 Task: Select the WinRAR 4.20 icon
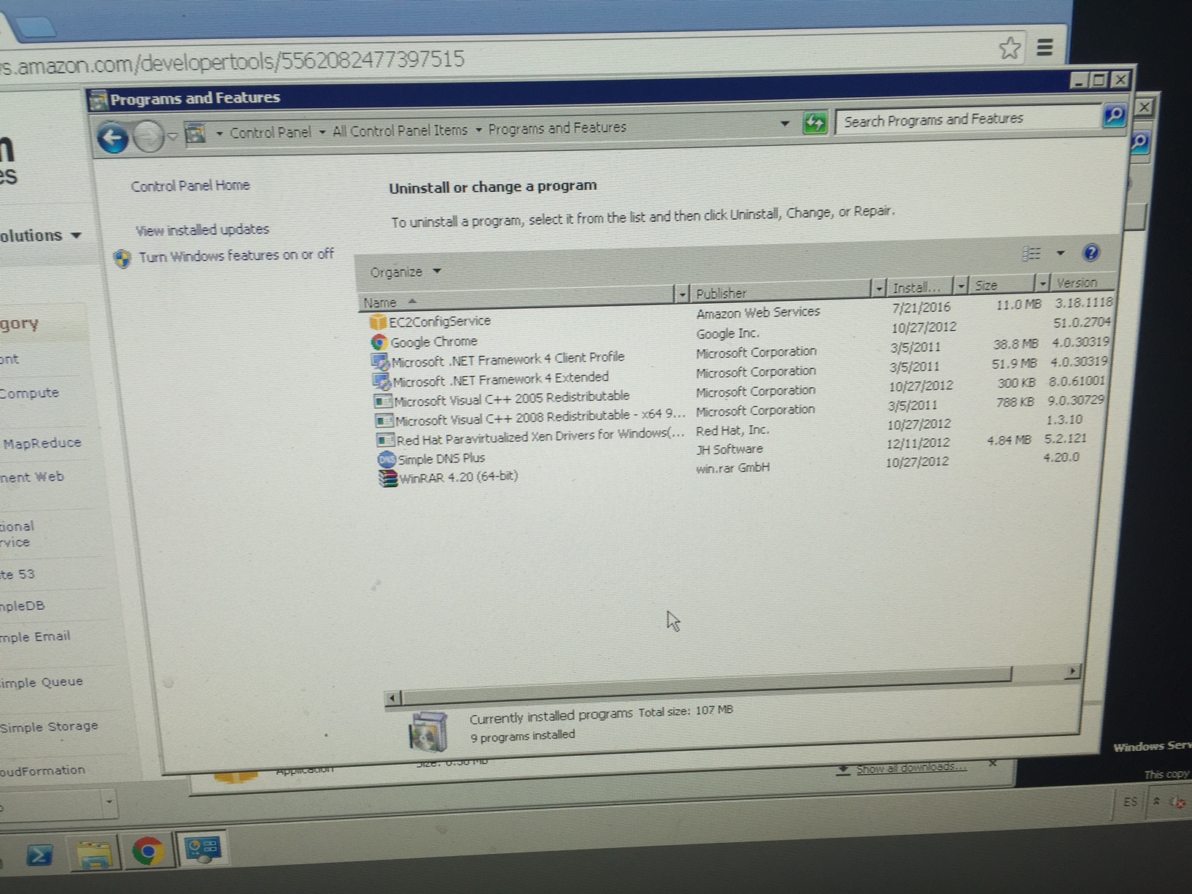pyautogui.click(x=388, y=478)
